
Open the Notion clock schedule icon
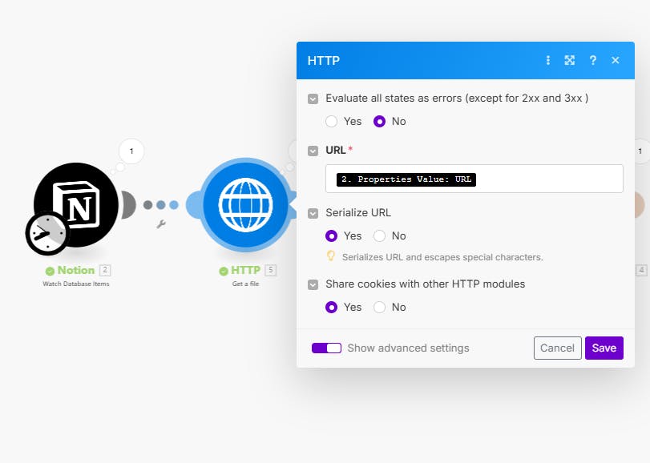coord(47,233)
